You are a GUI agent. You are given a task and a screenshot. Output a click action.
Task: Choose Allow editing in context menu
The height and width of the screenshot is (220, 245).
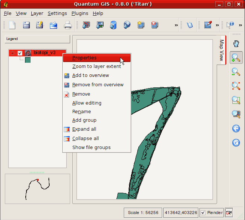coord(97,103)
